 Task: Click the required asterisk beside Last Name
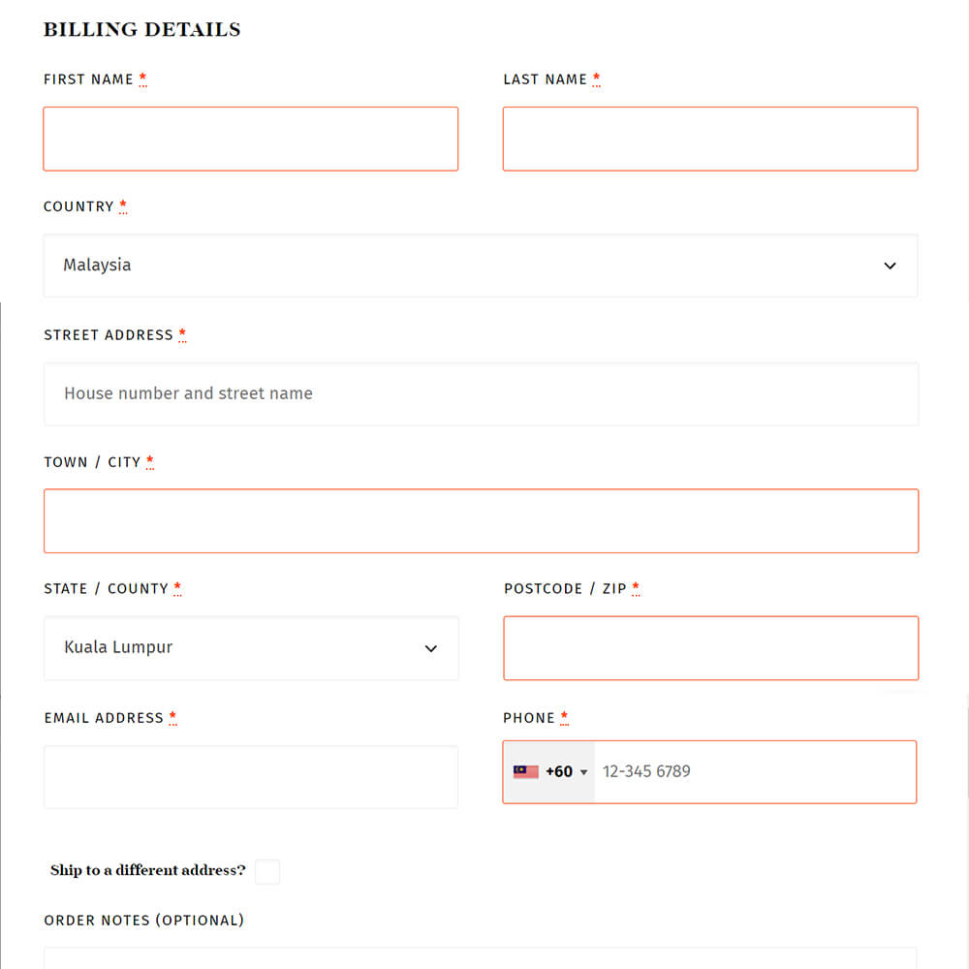[596, 78]
